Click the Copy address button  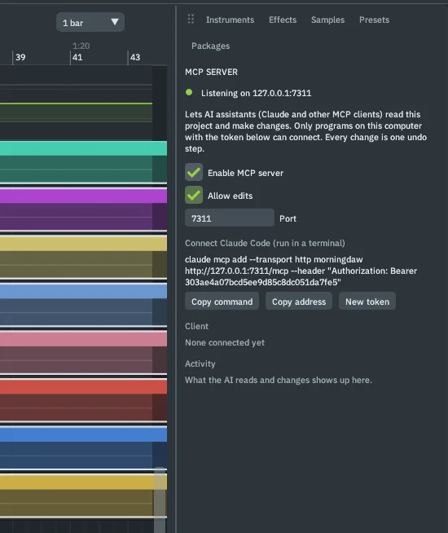[x=299, y=302]
